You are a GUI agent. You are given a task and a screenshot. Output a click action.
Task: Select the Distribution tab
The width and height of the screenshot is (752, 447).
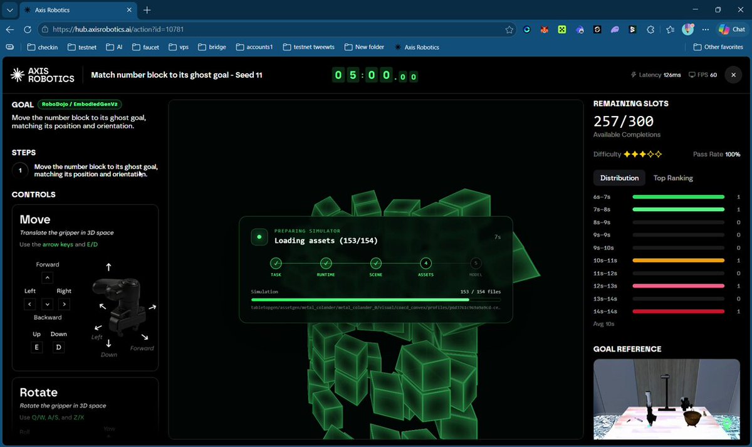[619, 178]
